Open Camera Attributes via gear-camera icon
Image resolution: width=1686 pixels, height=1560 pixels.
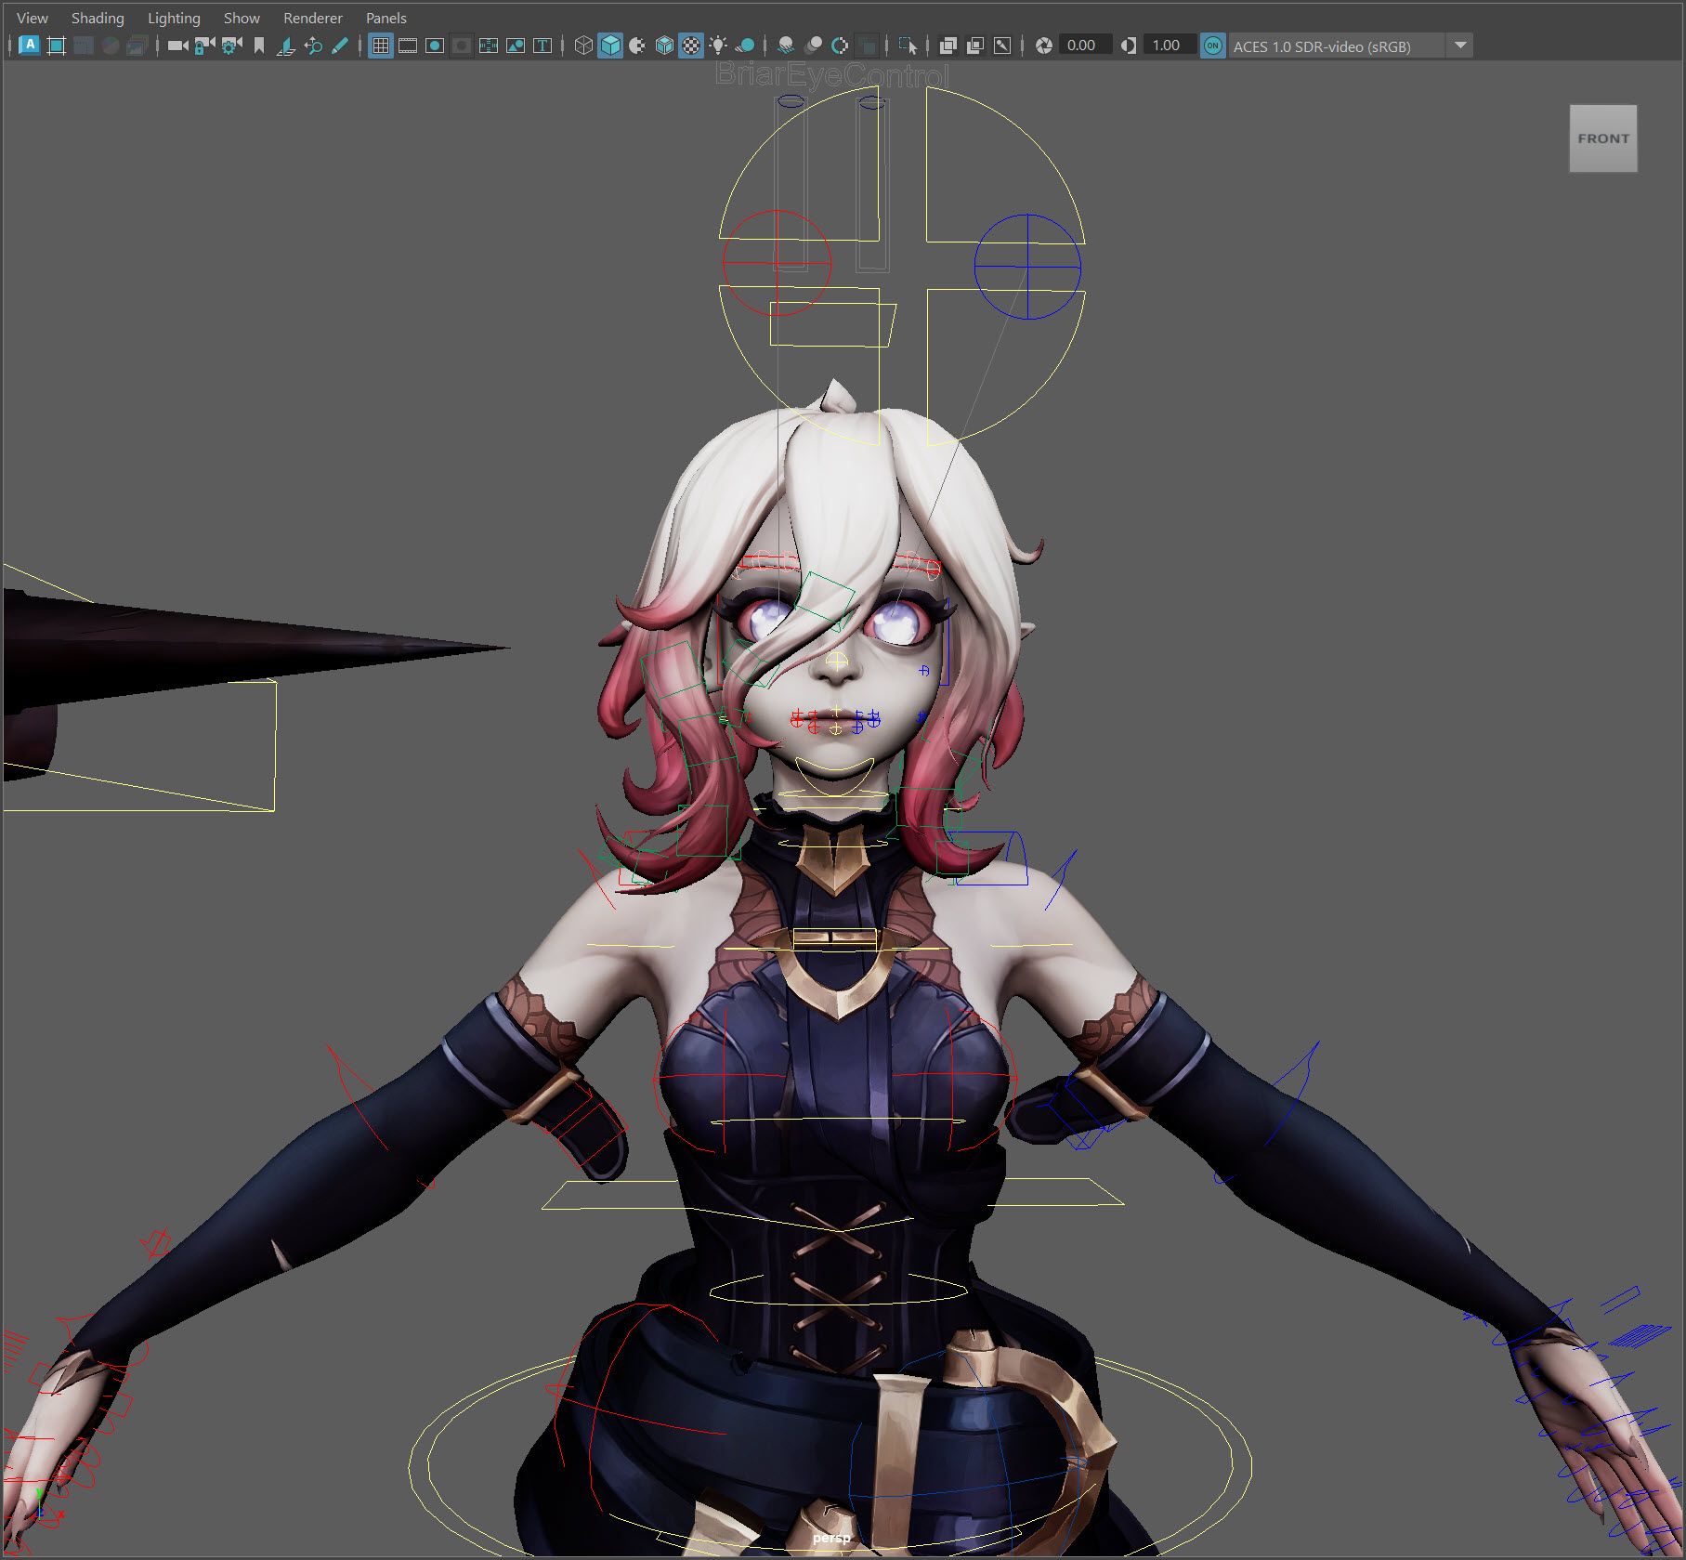[231, 46]
